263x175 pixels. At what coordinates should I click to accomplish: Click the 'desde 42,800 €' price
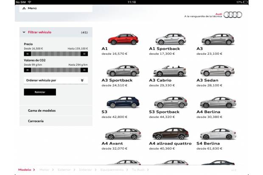[115, 117]
